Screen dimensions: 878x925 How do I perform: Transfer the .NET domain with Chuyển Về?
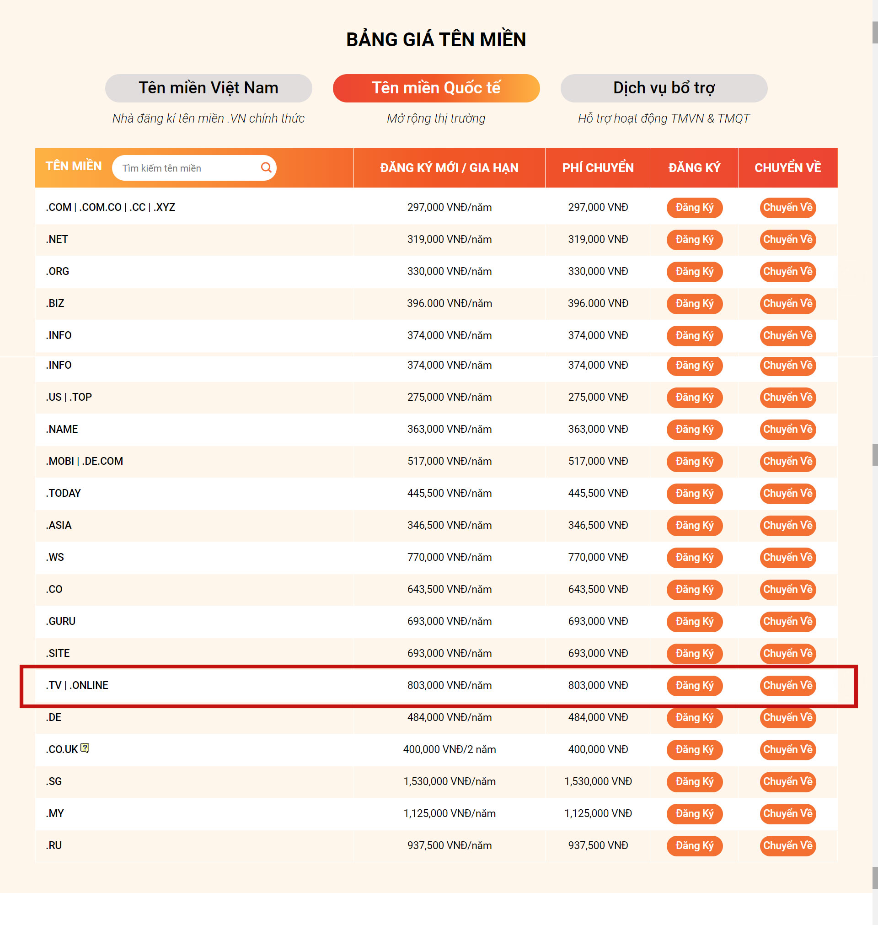click(787, 240)
